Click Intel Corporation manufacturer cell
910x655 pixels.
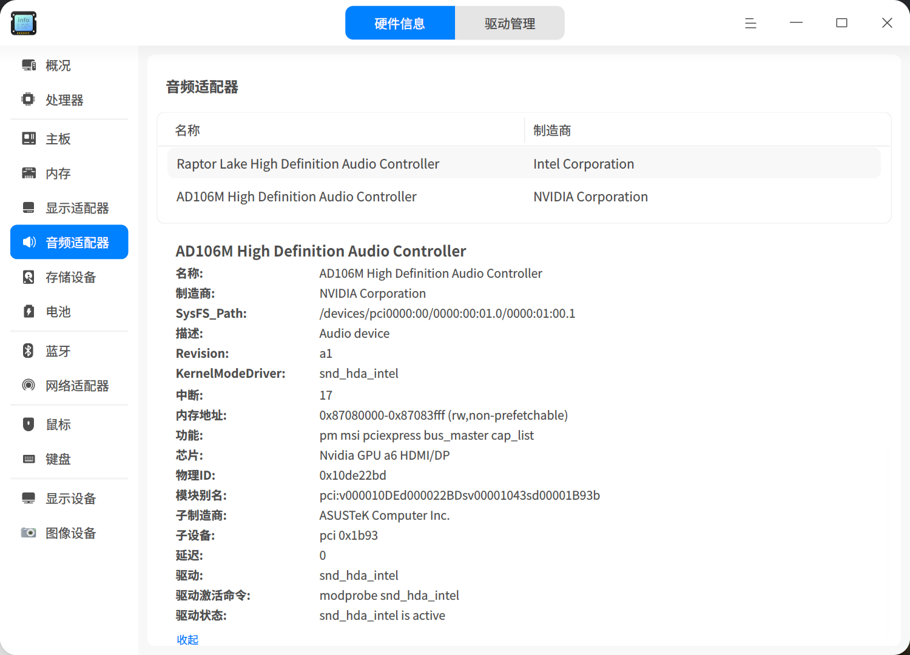tap(584, 164)
